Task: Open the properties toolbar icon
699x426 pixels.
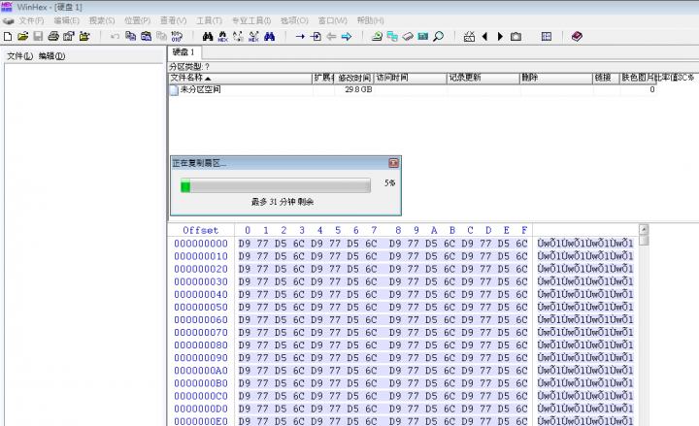Action: pyautogui.click(x=69, y=37)
